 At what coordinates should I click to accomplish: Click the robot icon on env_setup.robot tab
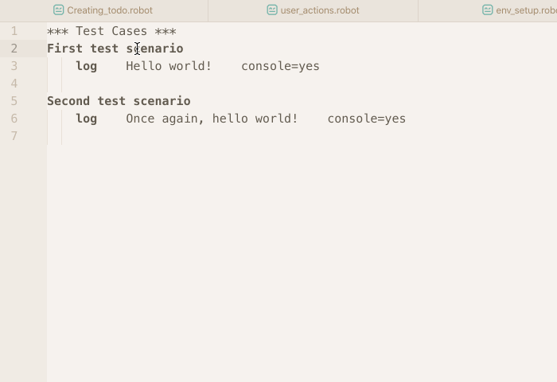coord(487,10)
